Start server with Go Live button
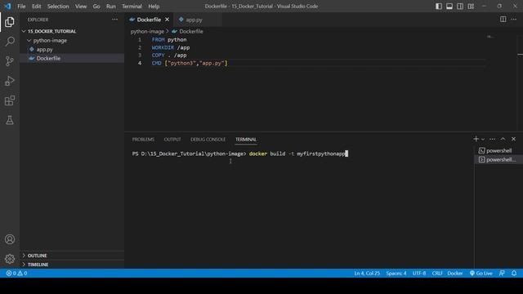Viewport: 523px width, 294px height. (x=481, y=274)
